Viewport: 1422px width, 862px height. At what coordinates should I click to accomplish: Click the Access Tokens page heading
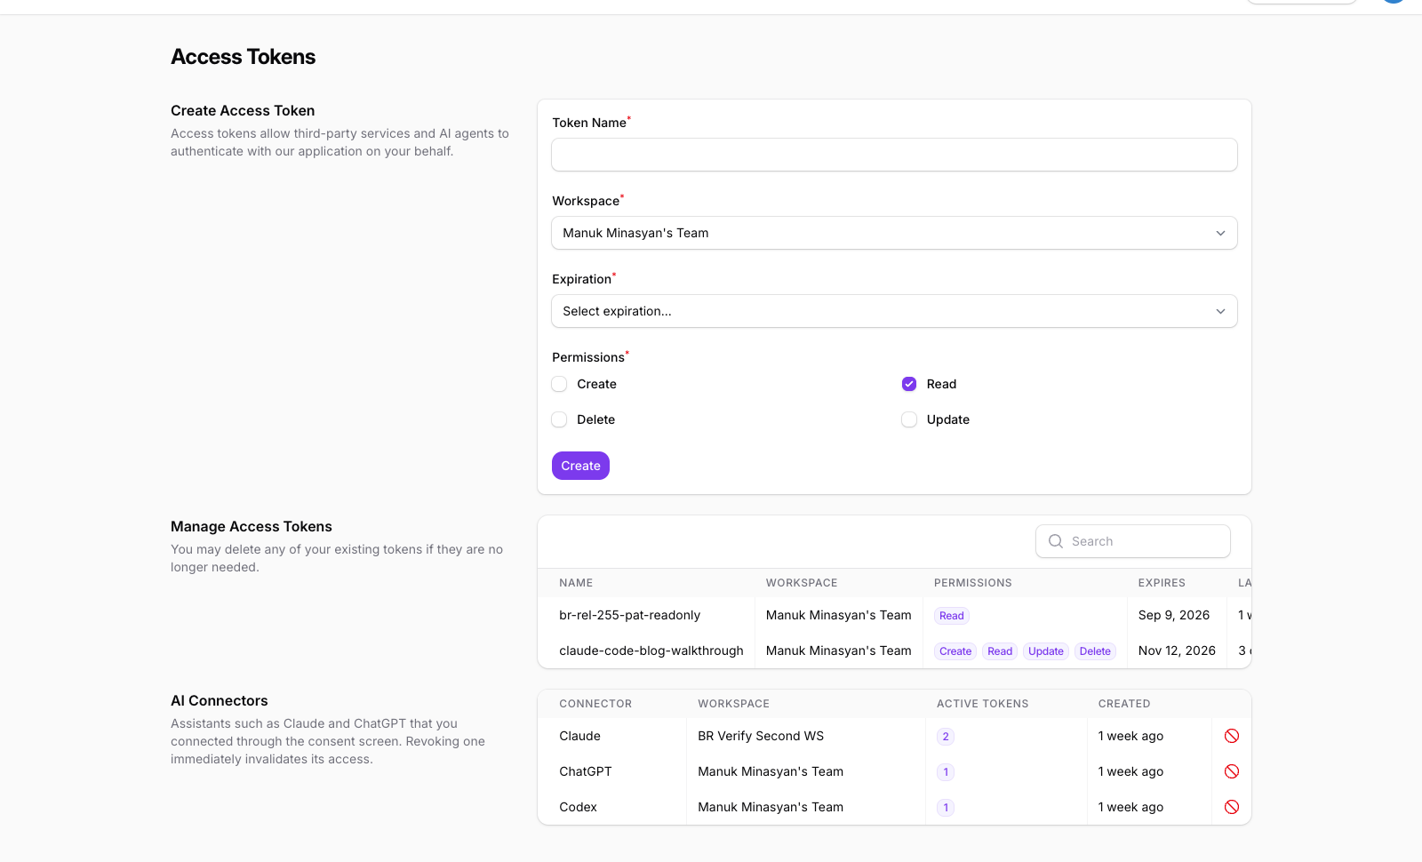[244, 57]
